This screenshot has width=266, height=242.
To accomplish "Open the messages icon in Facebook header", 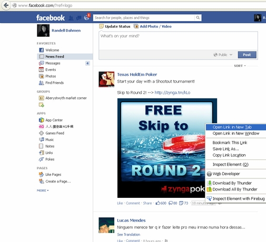I will [78, 18].
